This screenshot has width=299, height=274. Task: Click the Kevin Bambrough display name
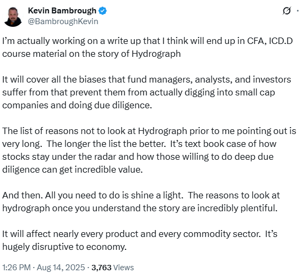62,11
